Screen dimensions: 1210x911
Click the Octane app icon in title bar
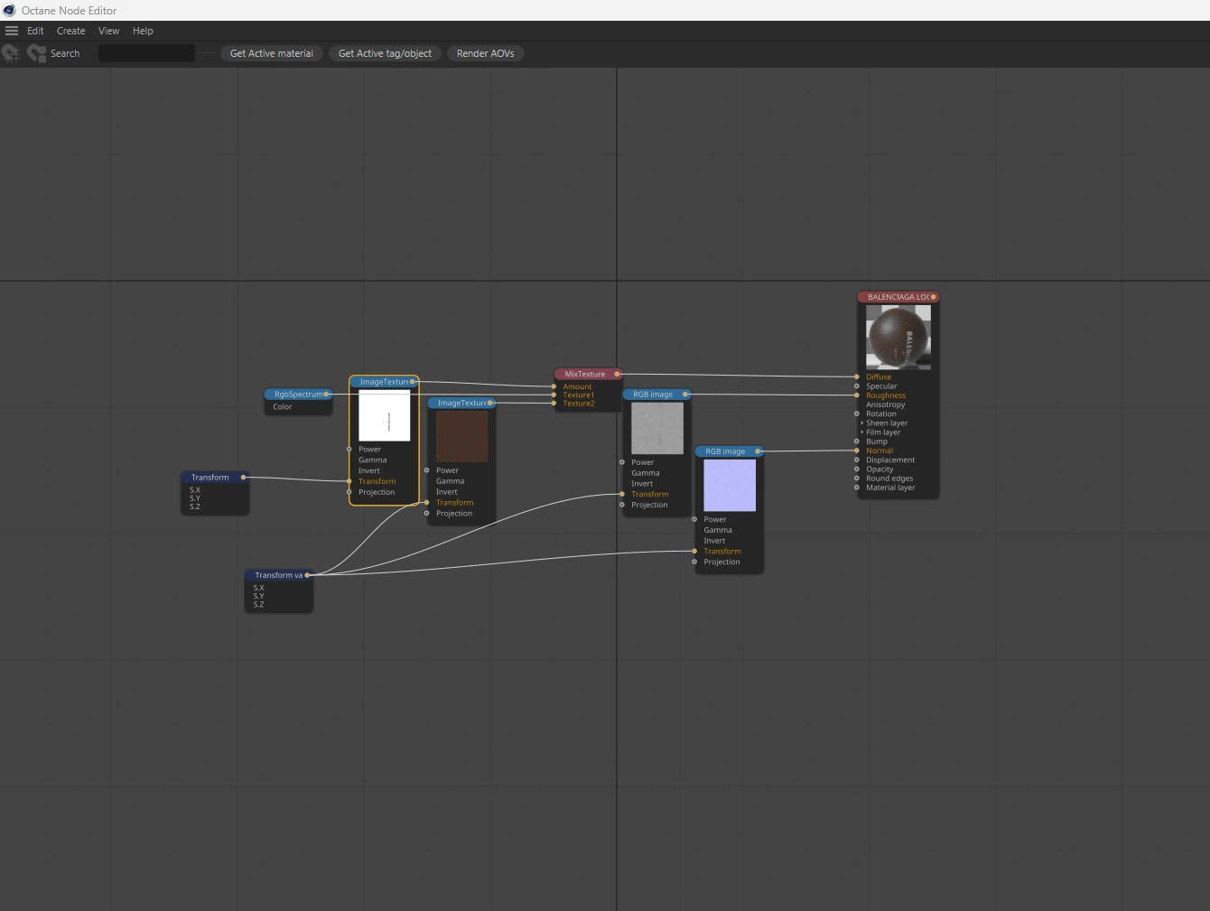pyautogui.click(x=9, y=10)
